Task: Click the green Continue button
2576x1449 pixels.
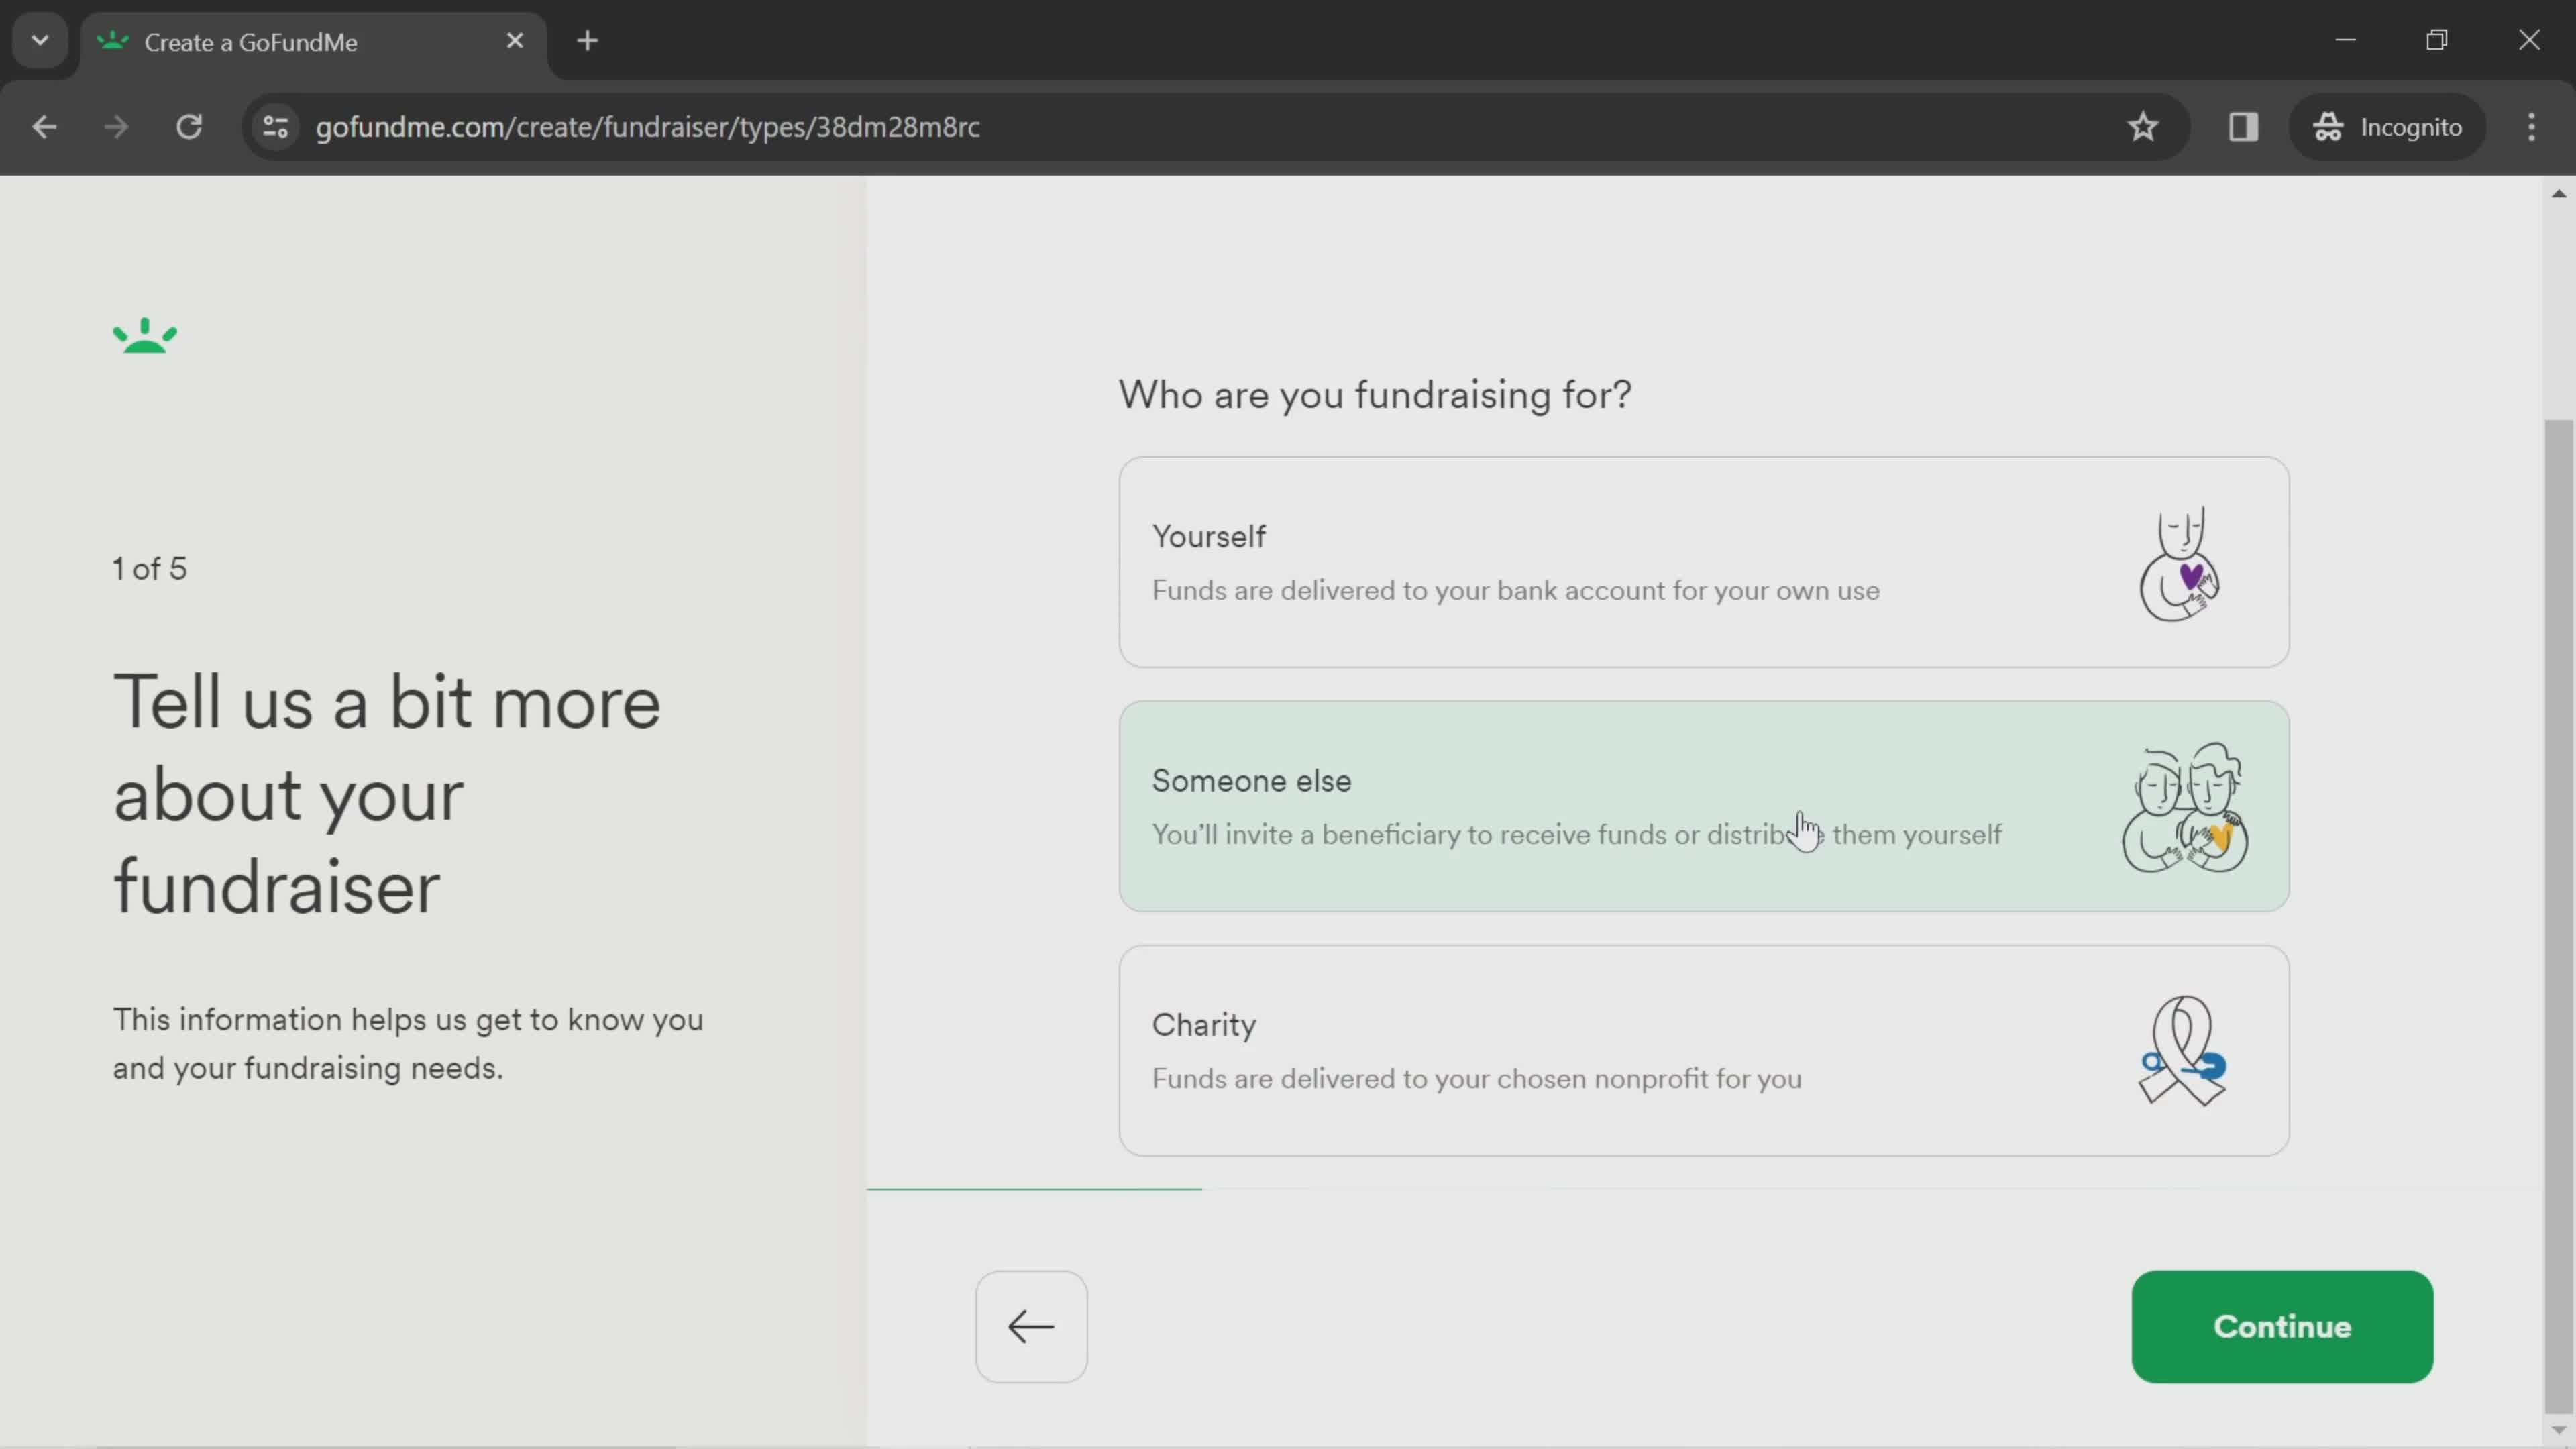Action: 2282,1327
